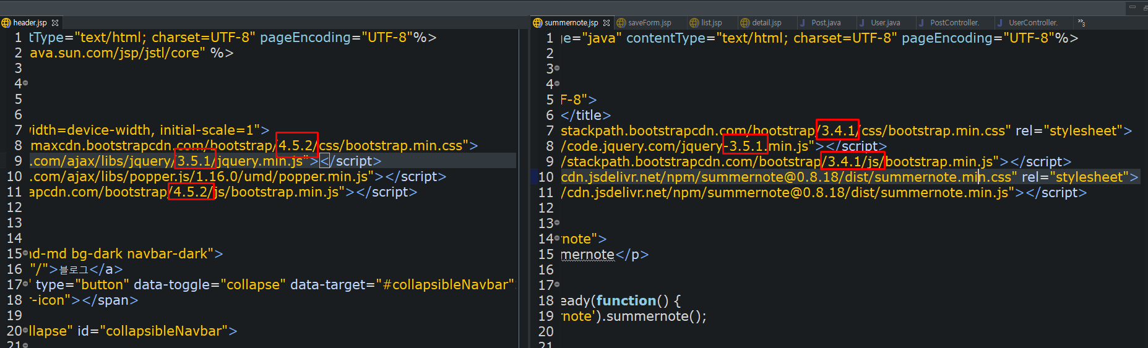
Task: Switch to the summernote.jsp tab
Action: coord(571,23)
